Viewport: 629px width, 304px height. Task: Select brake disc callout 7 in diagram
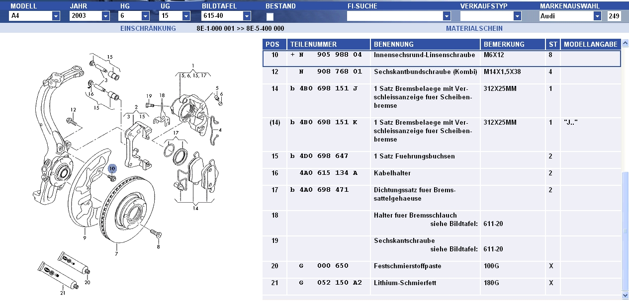116,254
